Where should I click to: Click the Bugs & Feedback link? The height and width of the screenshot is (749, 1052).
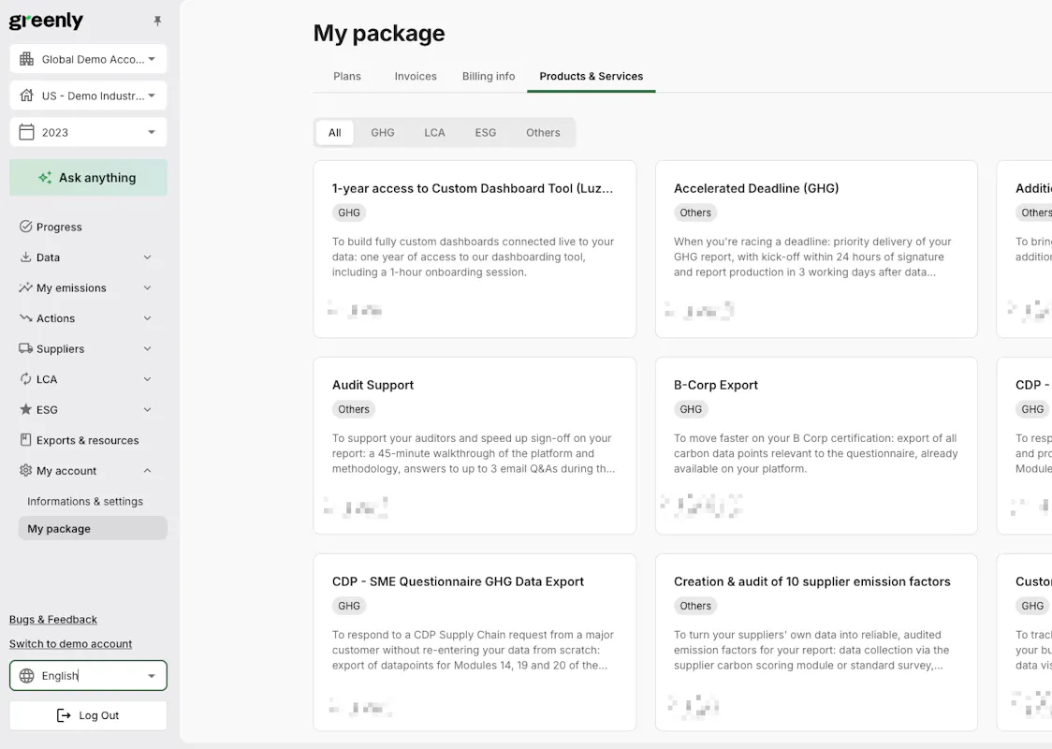click(x=53, y=620)
